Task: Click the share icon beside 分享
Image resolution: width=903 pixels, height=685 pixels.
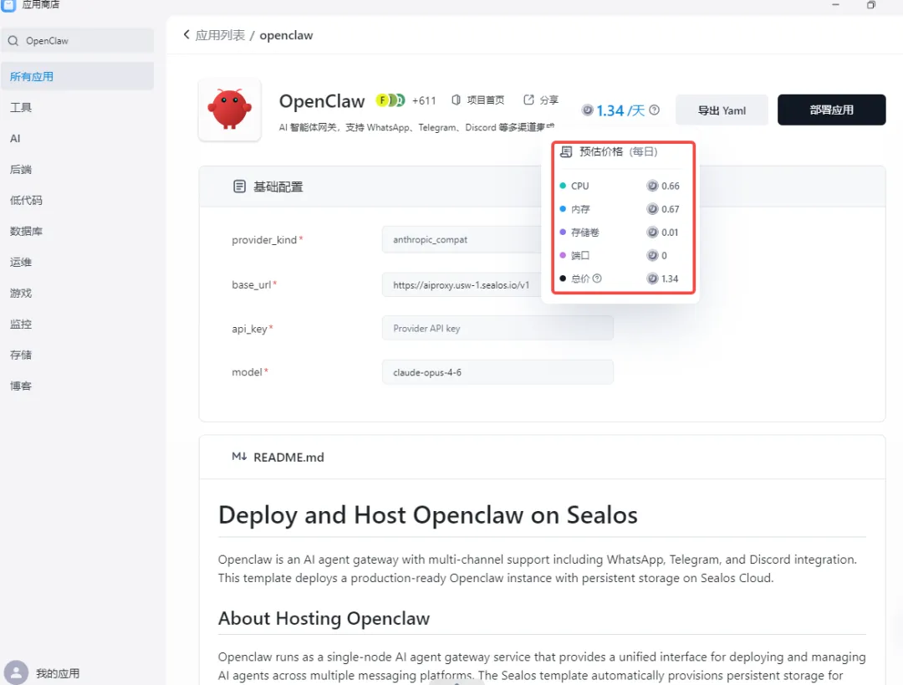Action: point(528,100)
